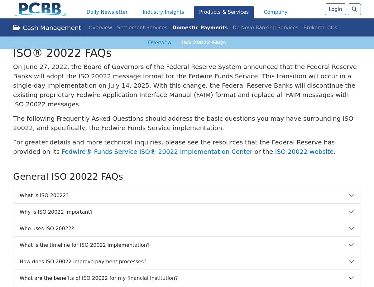Click chevron for ISO 20022 implementation timeline
The height and width of the screenshot is (287, 374).
[351, 245]
